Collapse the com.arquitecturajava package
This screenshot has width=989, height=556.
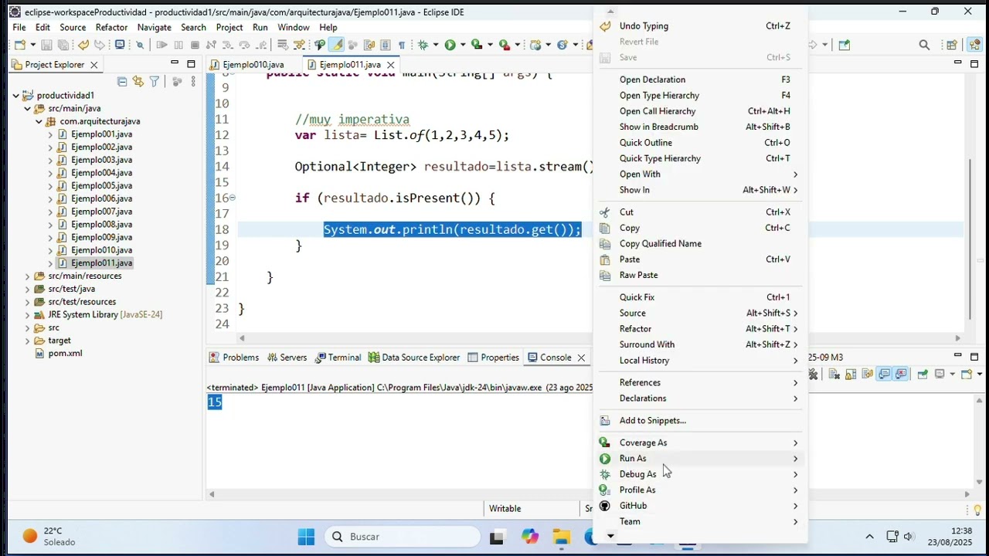click(39, 122)
